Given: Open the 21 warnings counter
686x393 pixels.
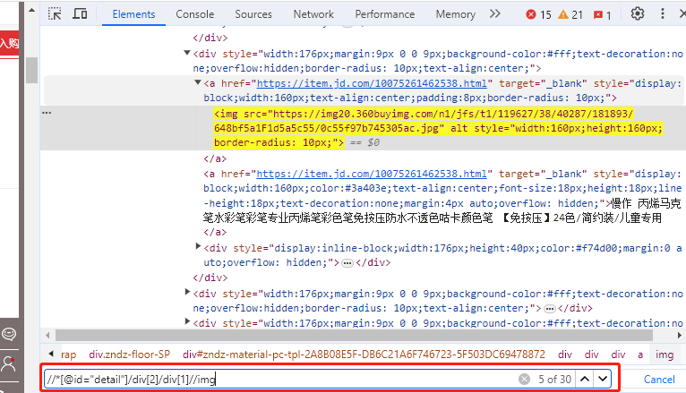Looking at the screenshot, I should tap(570, 15).
